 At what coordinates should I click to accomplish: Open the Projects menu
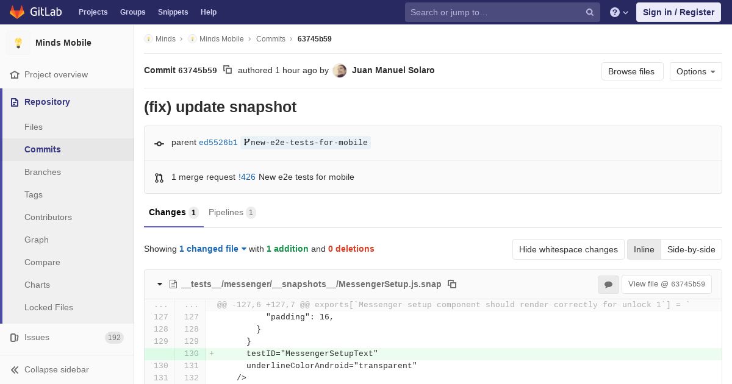(x=93, y=12)
